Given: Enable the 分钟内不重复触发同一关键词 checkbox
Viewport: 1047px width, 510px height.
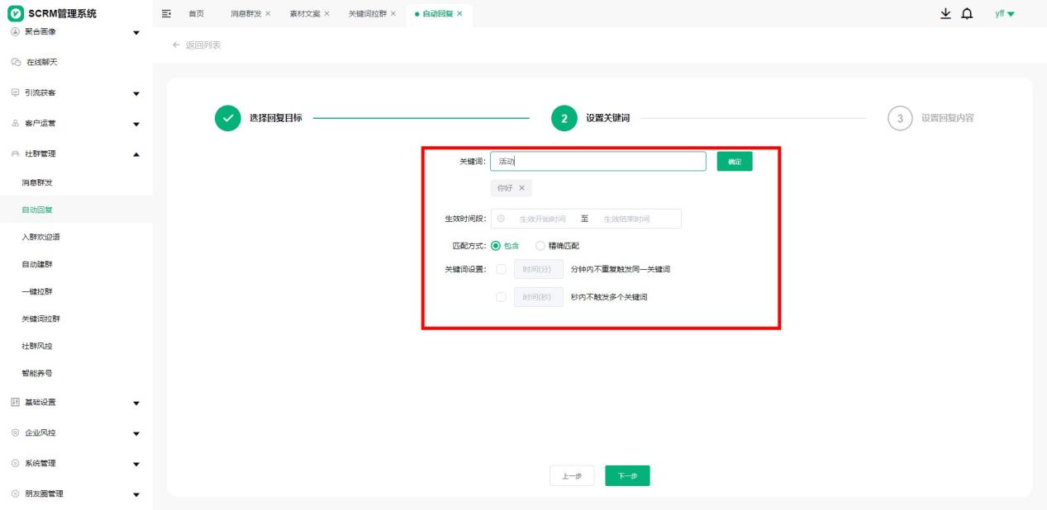Looking at the screenshot, I should point(501,269).
